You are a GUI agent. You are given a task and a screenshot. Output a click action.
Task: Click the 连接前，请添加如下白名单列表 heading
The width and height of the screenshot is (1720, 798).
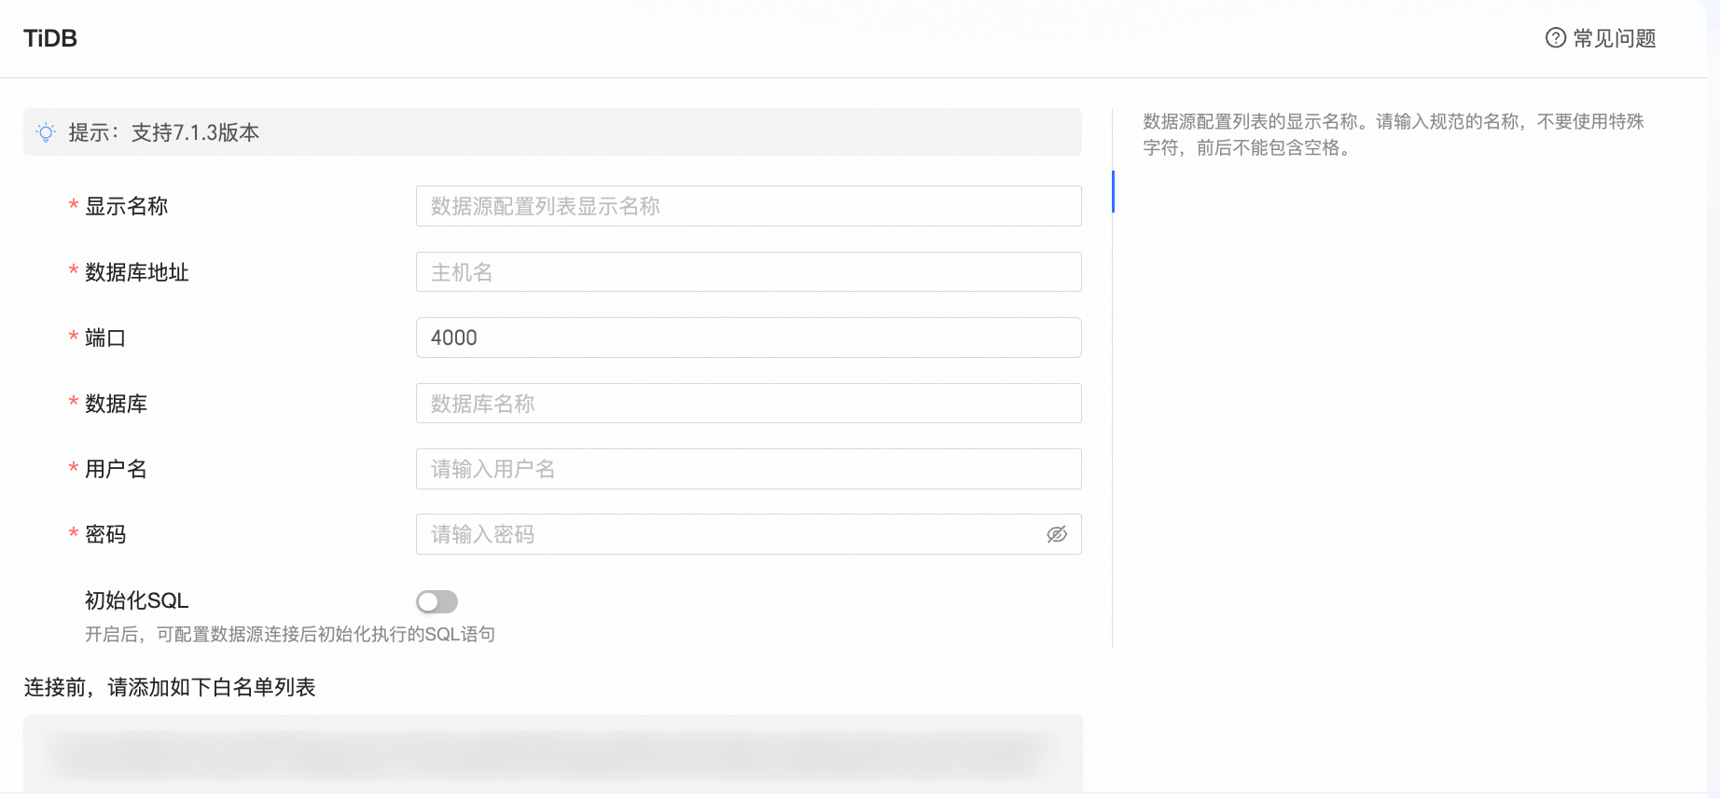170,687
